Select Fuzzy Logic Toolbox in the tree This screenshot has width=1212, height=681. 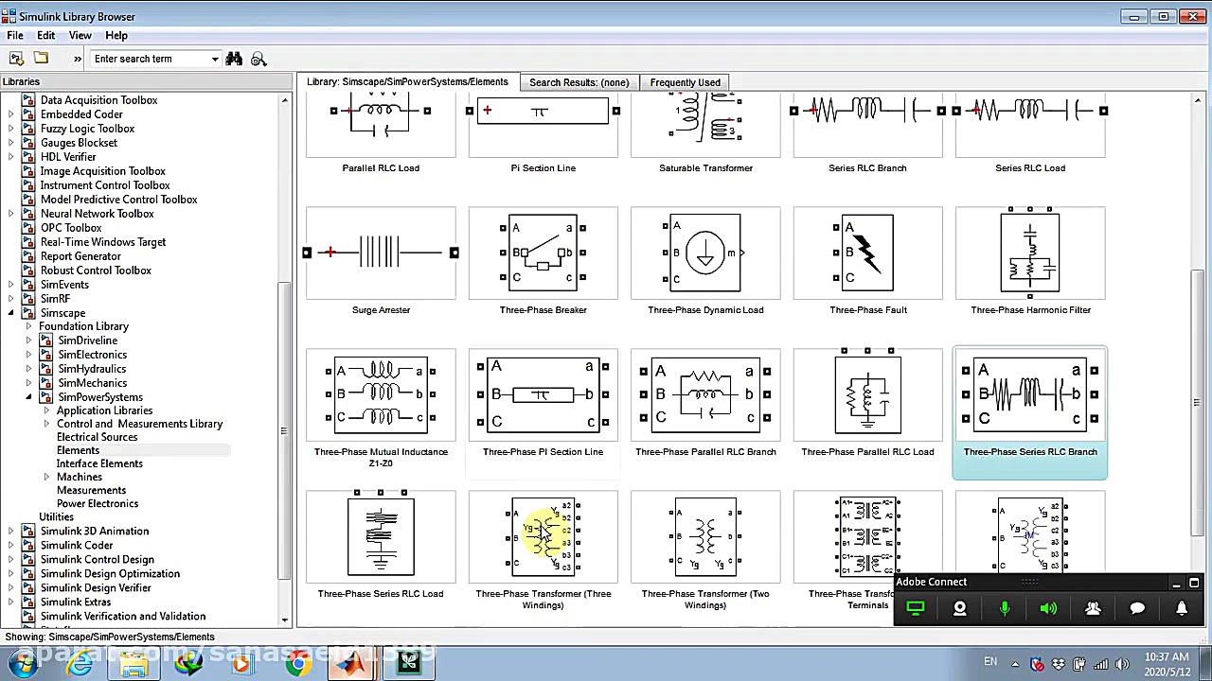tap(87, 129)
